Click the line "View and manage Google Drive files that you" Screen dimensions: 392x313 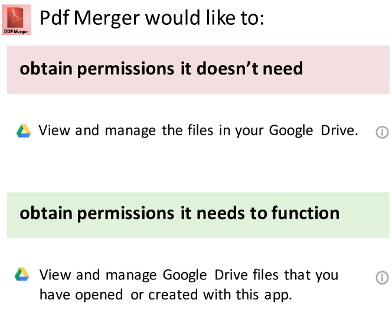[x=189, y=275]
